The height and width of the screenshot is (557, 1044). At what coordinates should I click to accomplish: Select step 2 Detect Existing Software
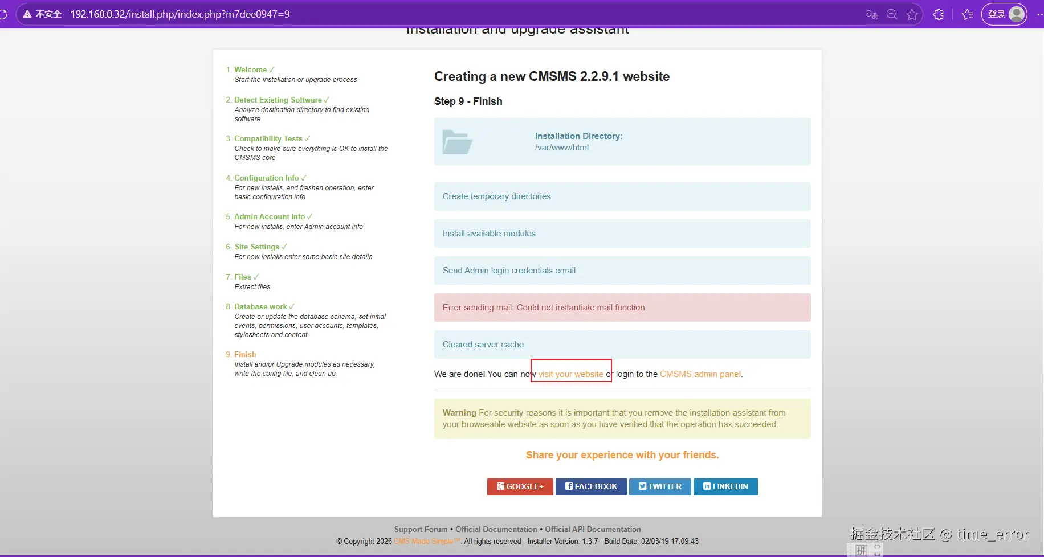coord(278,100)
